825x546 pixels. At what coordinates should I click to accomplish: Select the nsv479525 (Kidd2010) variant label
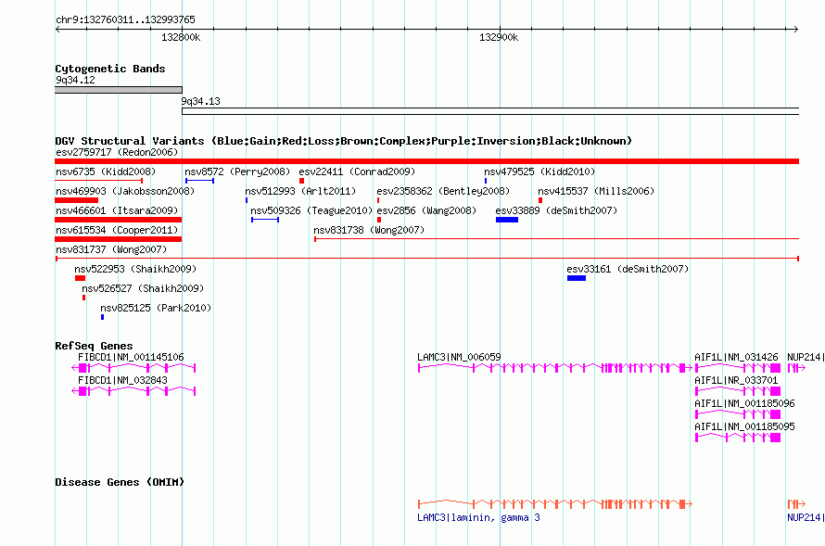coord(539,171)
